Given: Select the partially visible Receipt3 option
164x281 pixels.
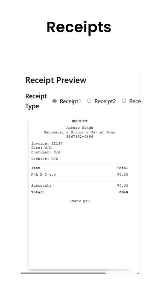Looking at the screenshot, I should (x=124, y=101).
